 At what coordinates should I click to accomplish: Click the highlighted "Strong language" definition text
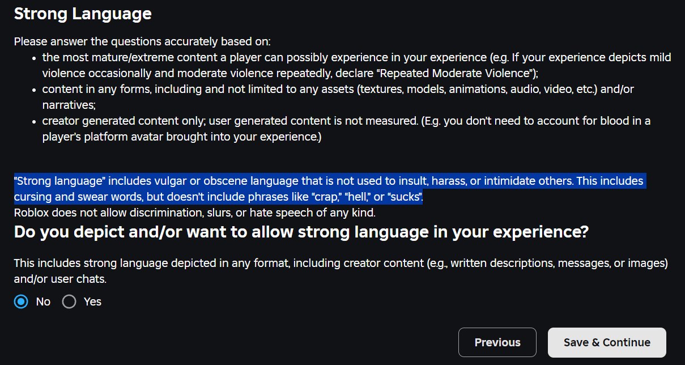(329, 181)
